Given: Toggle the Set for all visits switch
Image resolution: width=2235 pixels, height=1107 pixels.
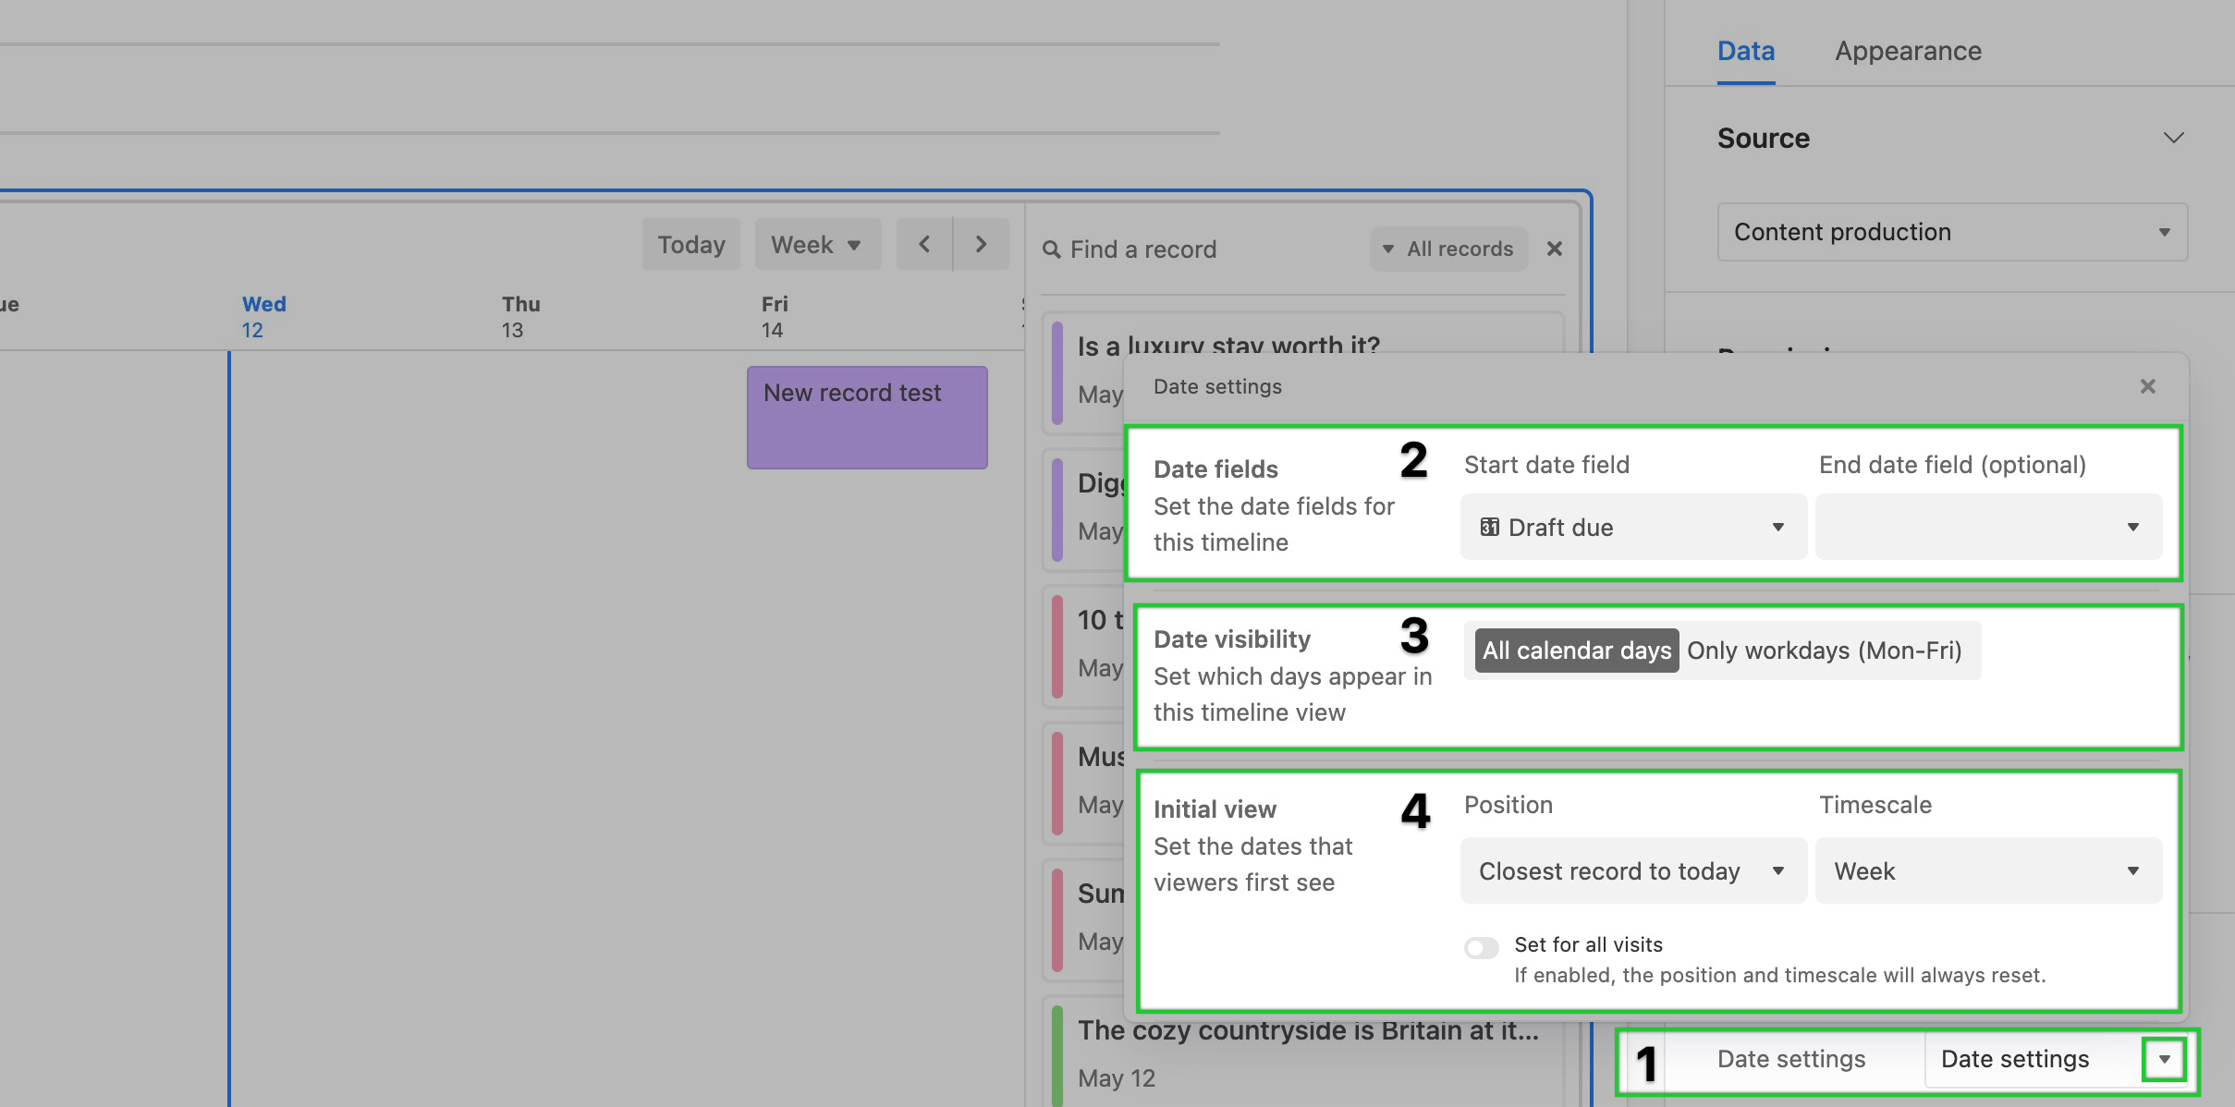Looking at the screenshot, I should click(1481, 948).
